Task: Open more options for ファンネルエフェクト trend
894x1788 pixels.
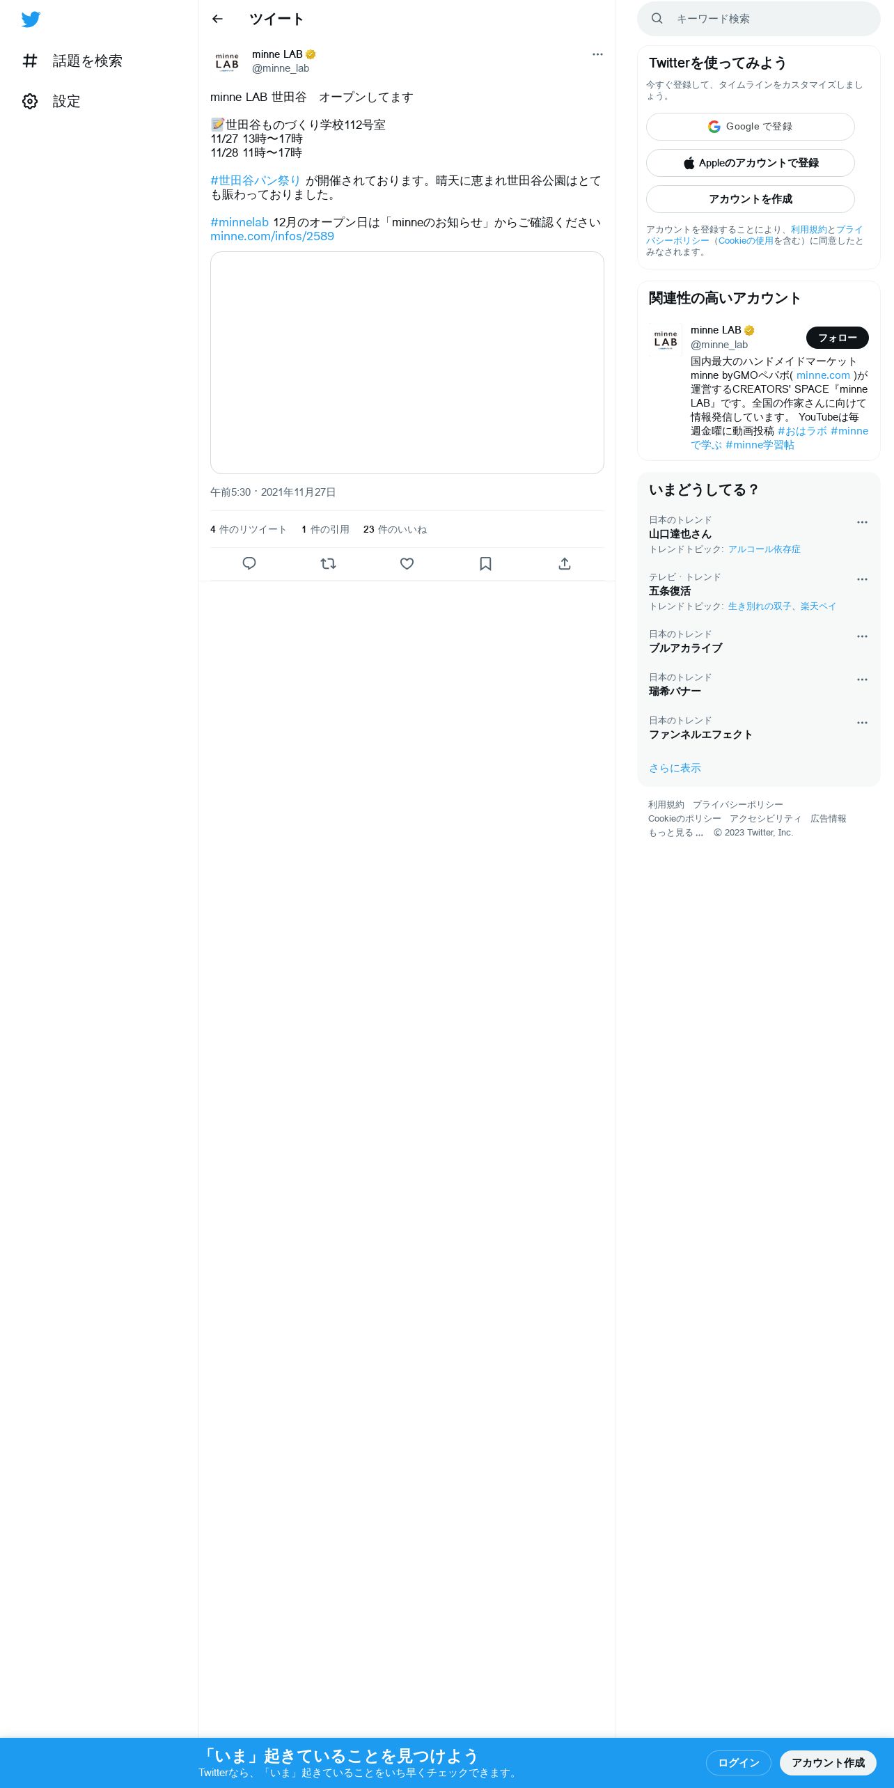Action: tap(862, 723)
